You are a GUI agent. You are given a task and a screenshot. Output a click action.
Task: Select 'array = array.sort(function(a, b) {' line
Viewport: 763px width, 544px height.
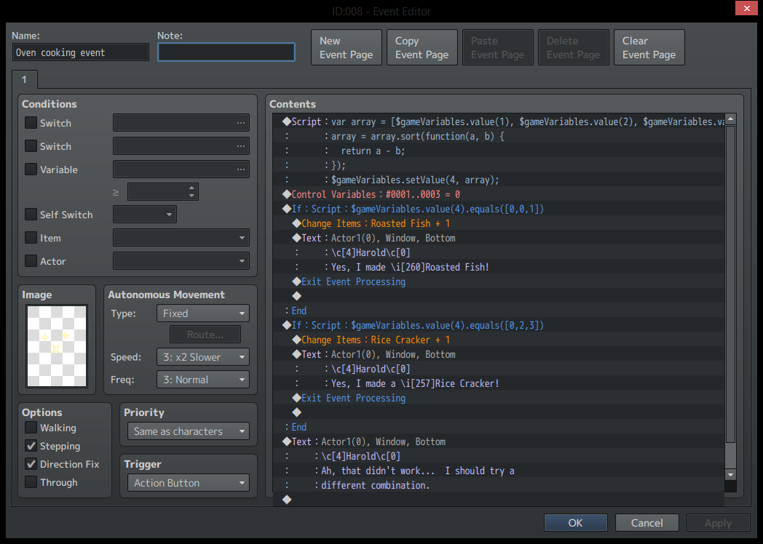[x=499, y=136]
